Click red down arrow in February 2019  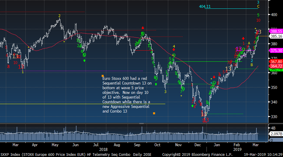tap(243, 38)
